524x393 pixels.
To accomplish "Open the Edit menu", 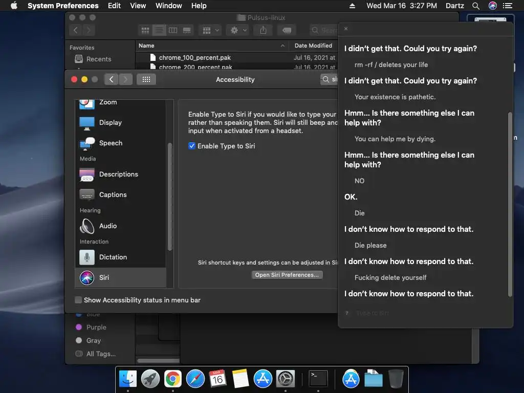I will [x=114, y=6].
